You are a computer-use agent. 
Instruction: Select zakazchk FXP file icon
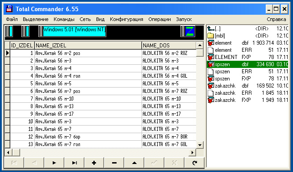pyautogui.click(x=211, y=100)
